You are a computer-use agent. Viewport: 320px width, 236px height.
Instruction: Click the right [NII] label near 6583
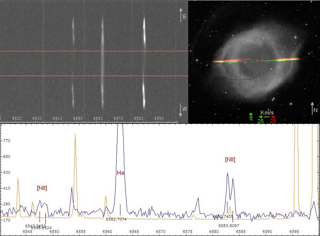(230, 159)
